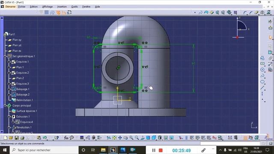The image size is (274, 154).
Task: Select the Rectangle tool
Action: [x=262, y=64]
